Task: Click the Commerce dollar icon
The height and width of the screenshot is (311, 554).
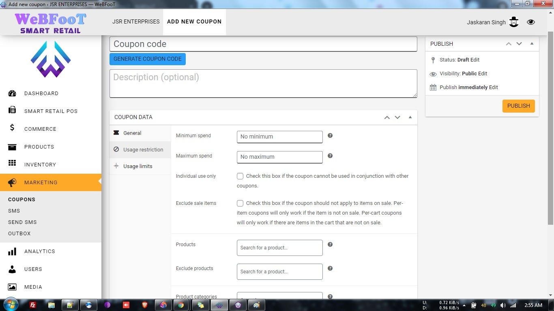Action: 12,128
